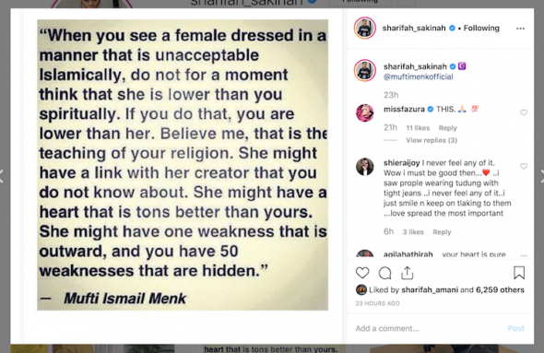Reply to missfazura's comment
This screenshot has height=353, width=544.
[447, 128]
